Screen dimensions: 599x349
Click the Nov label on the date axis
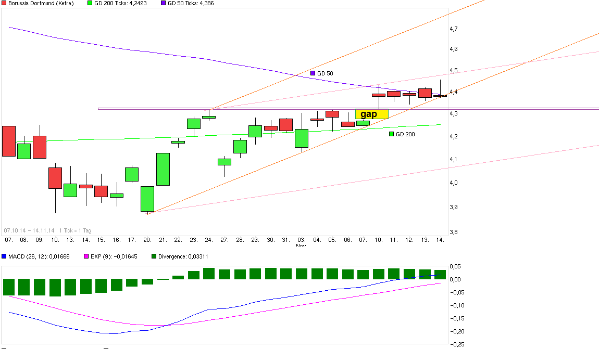coord(301,245)
